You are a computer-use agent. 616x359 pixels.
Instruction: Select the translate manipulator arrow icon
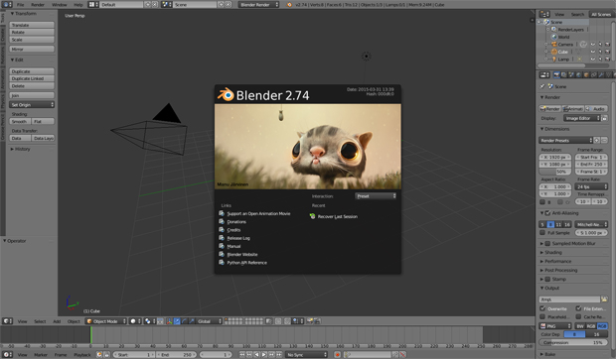[177, 321]
